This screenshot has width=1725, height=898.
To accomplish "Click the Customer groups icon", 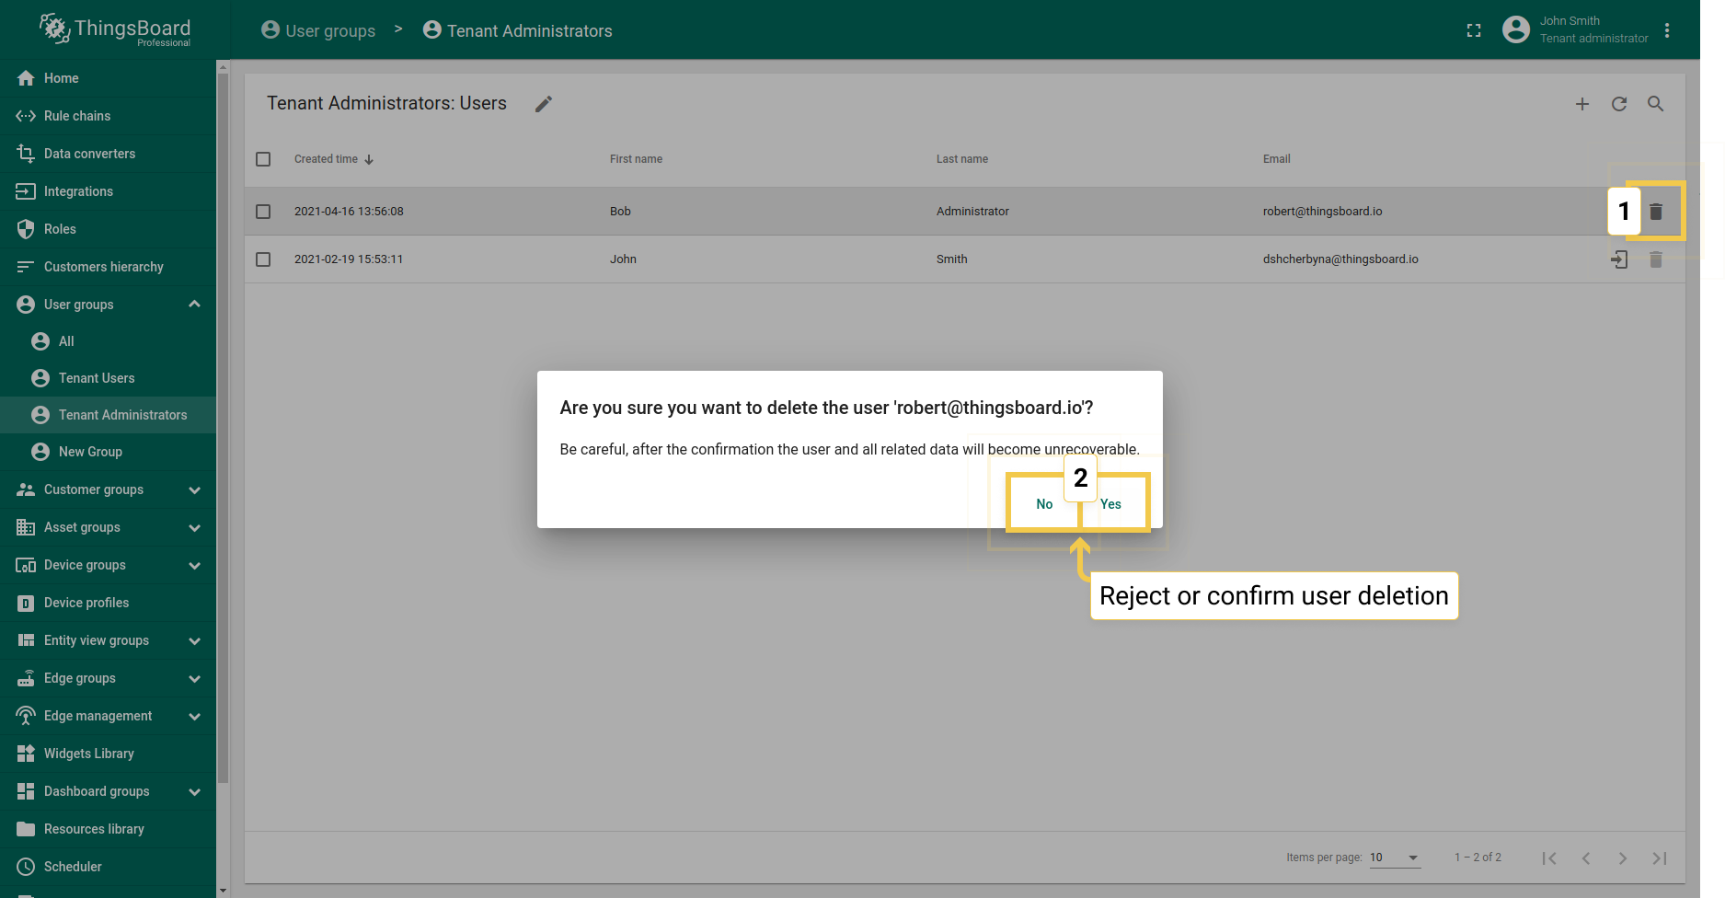I will click(x=26, y=489).
